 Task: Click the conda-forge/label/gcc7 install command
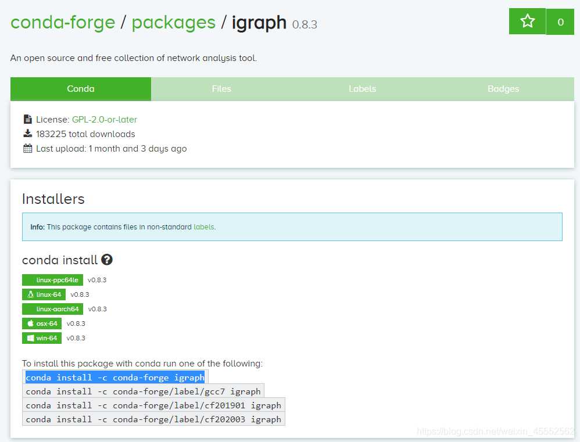pos(143,391)
